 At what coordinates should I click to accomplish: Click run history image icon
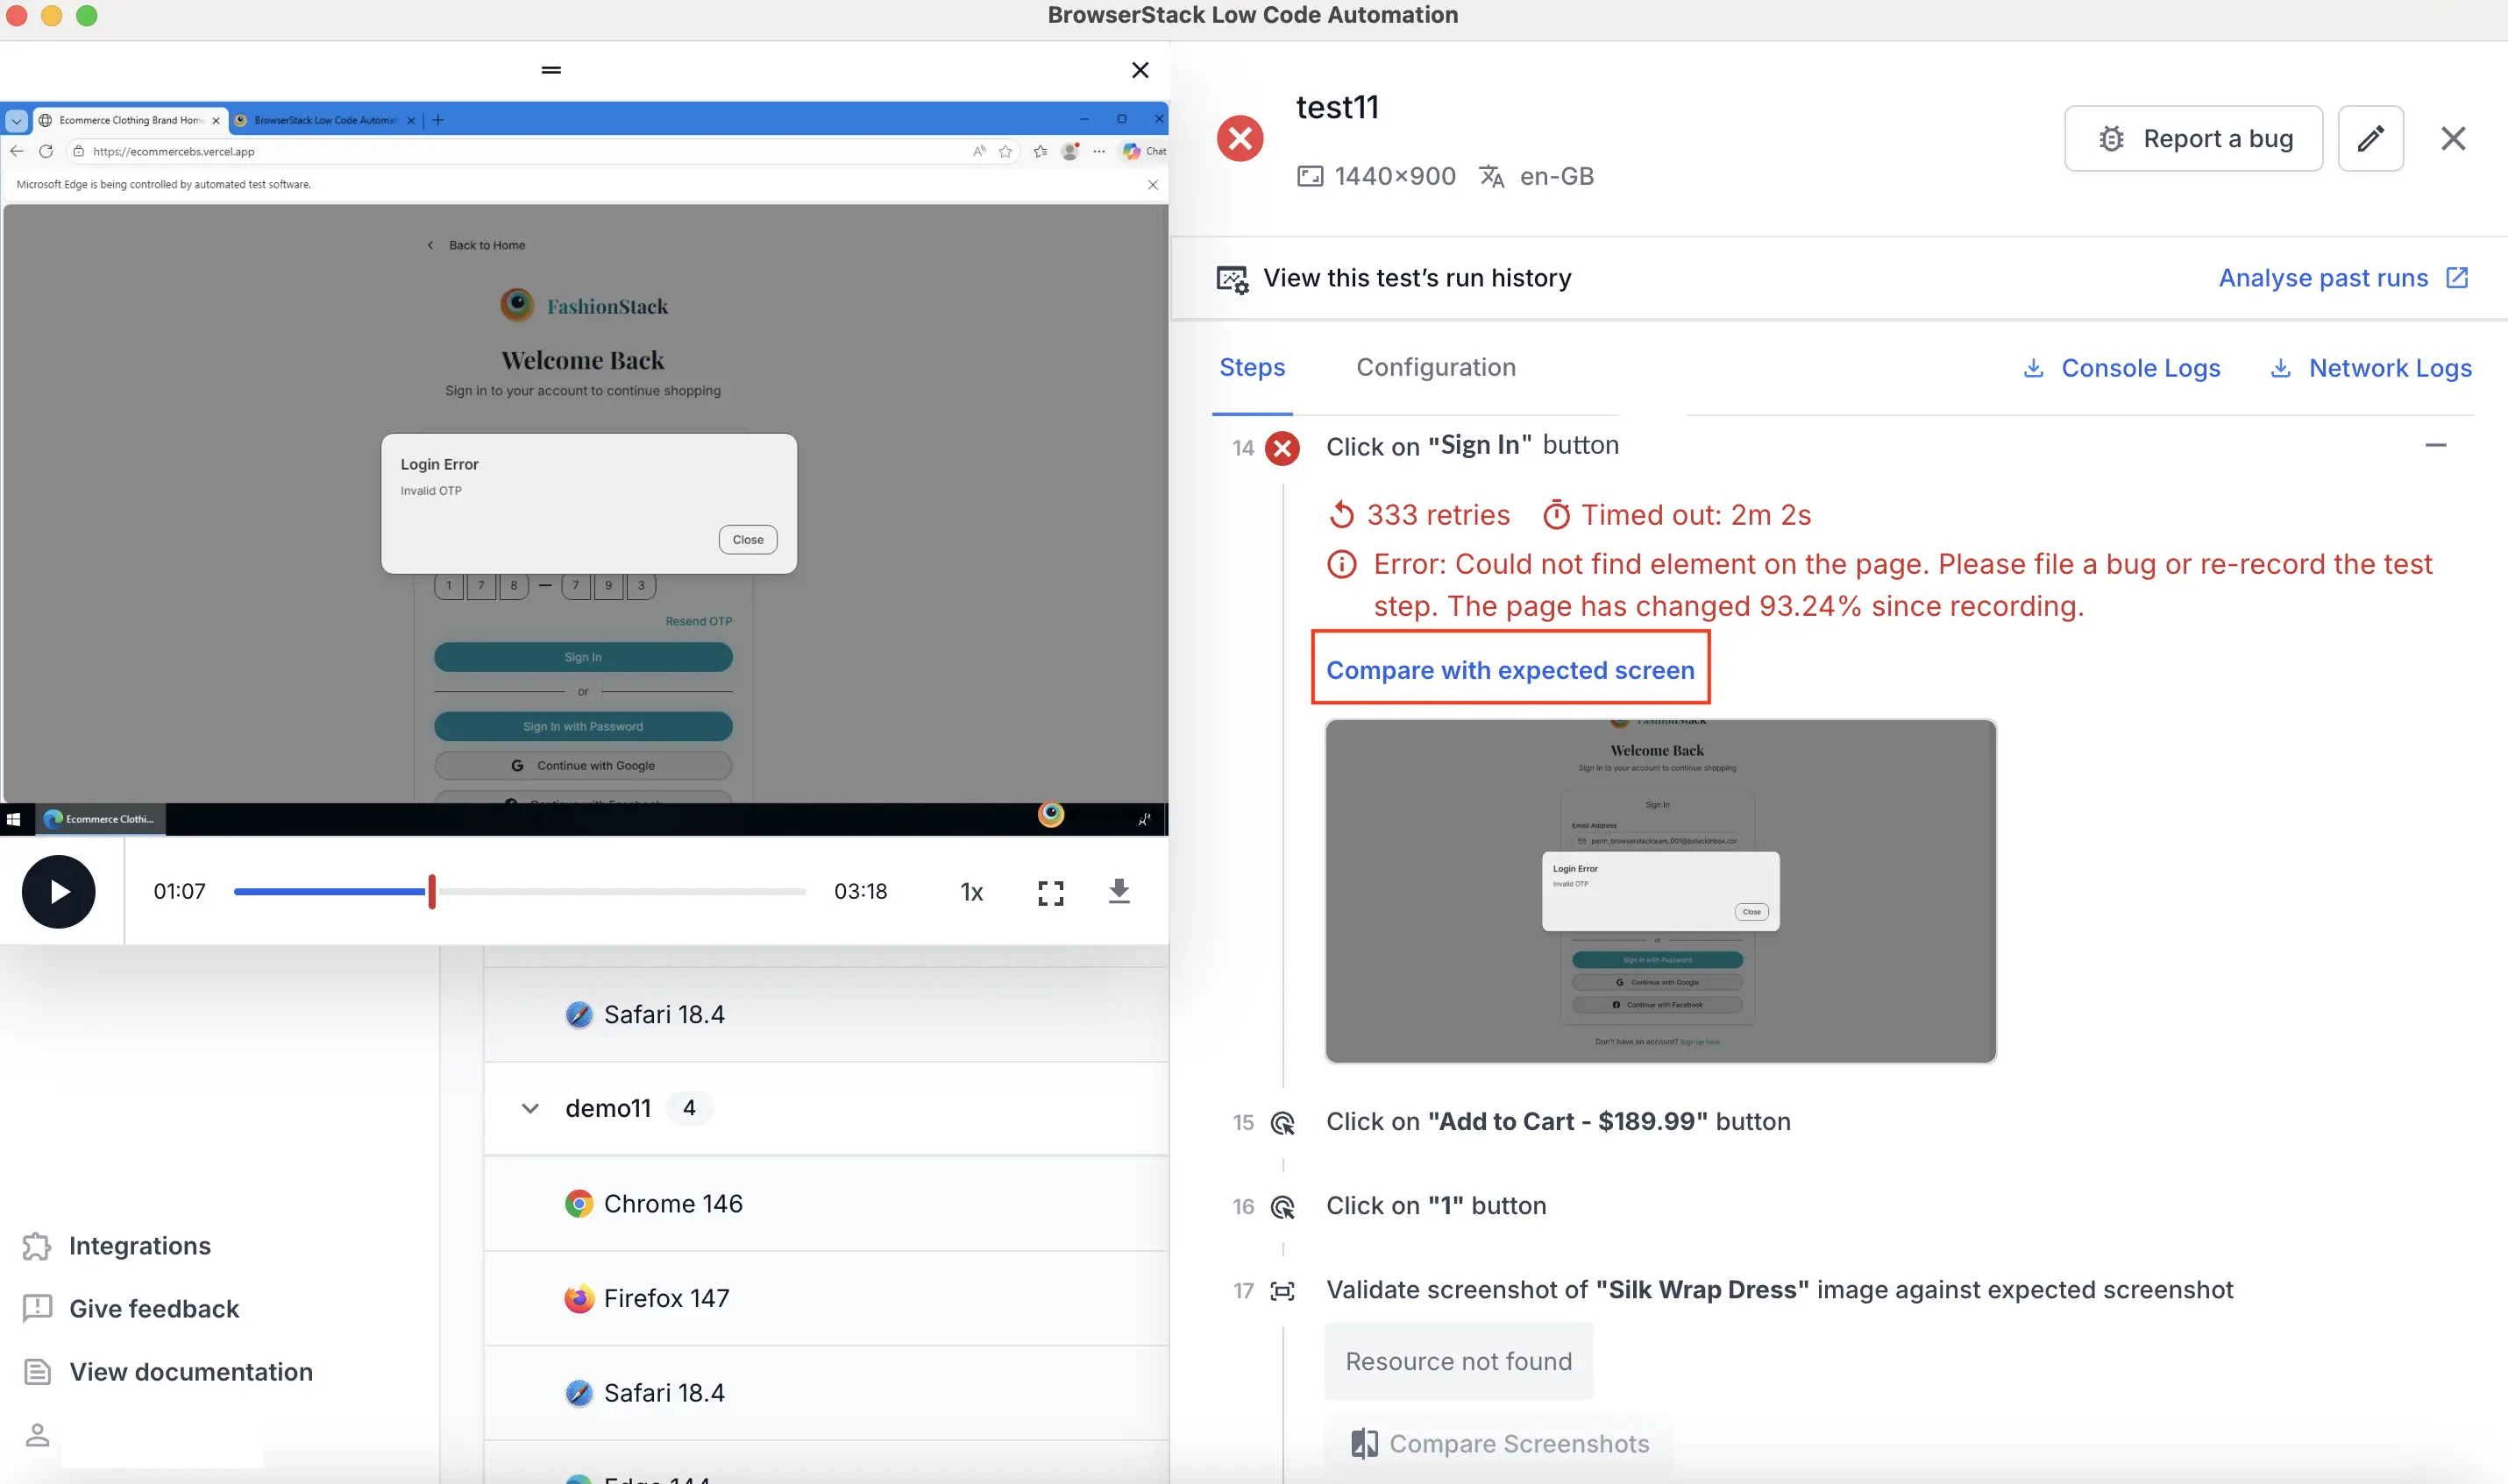coord(1232,279)
